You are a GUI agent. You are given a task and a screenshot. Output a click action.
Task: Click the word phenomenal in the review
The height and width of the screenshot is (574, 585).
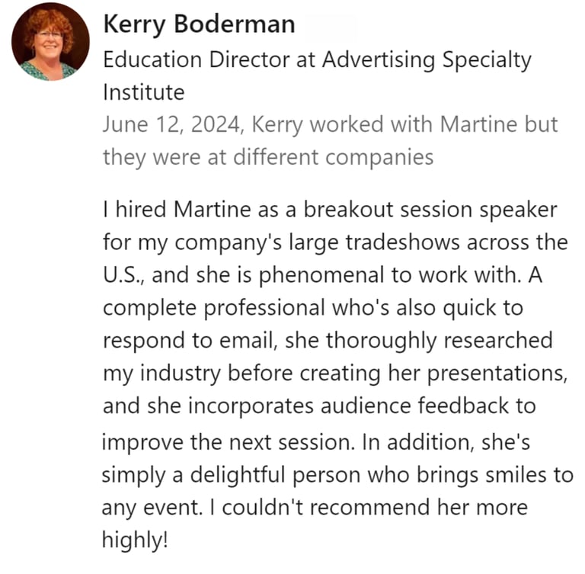point(321,276)
